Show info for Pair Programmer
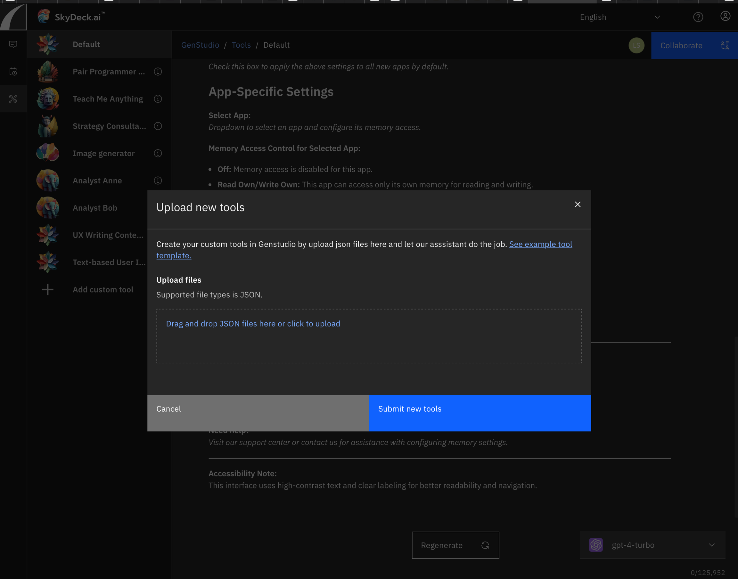 [x=158, y=71]
